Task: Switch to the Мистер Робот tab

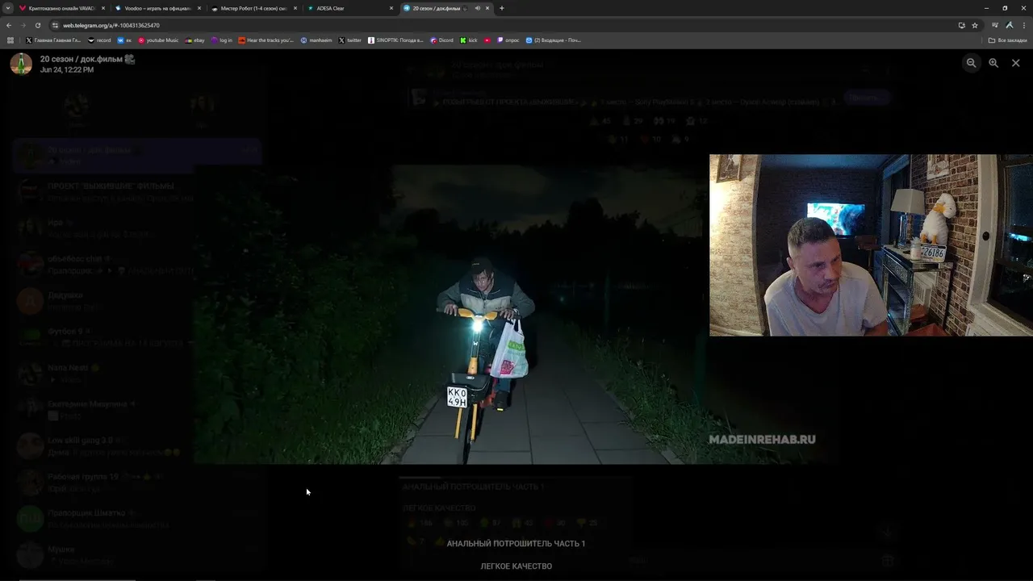Action: tap(253, 8)
